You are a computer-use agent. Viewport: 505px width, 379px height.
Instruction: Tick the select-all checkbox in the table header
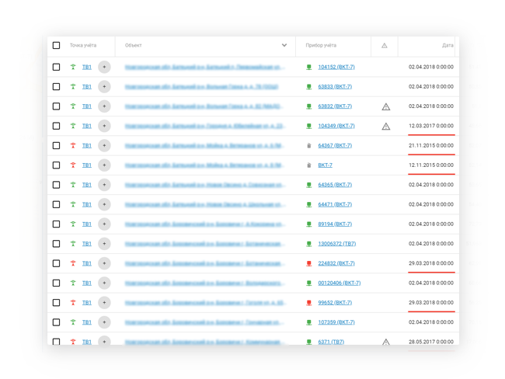(57, 45)
